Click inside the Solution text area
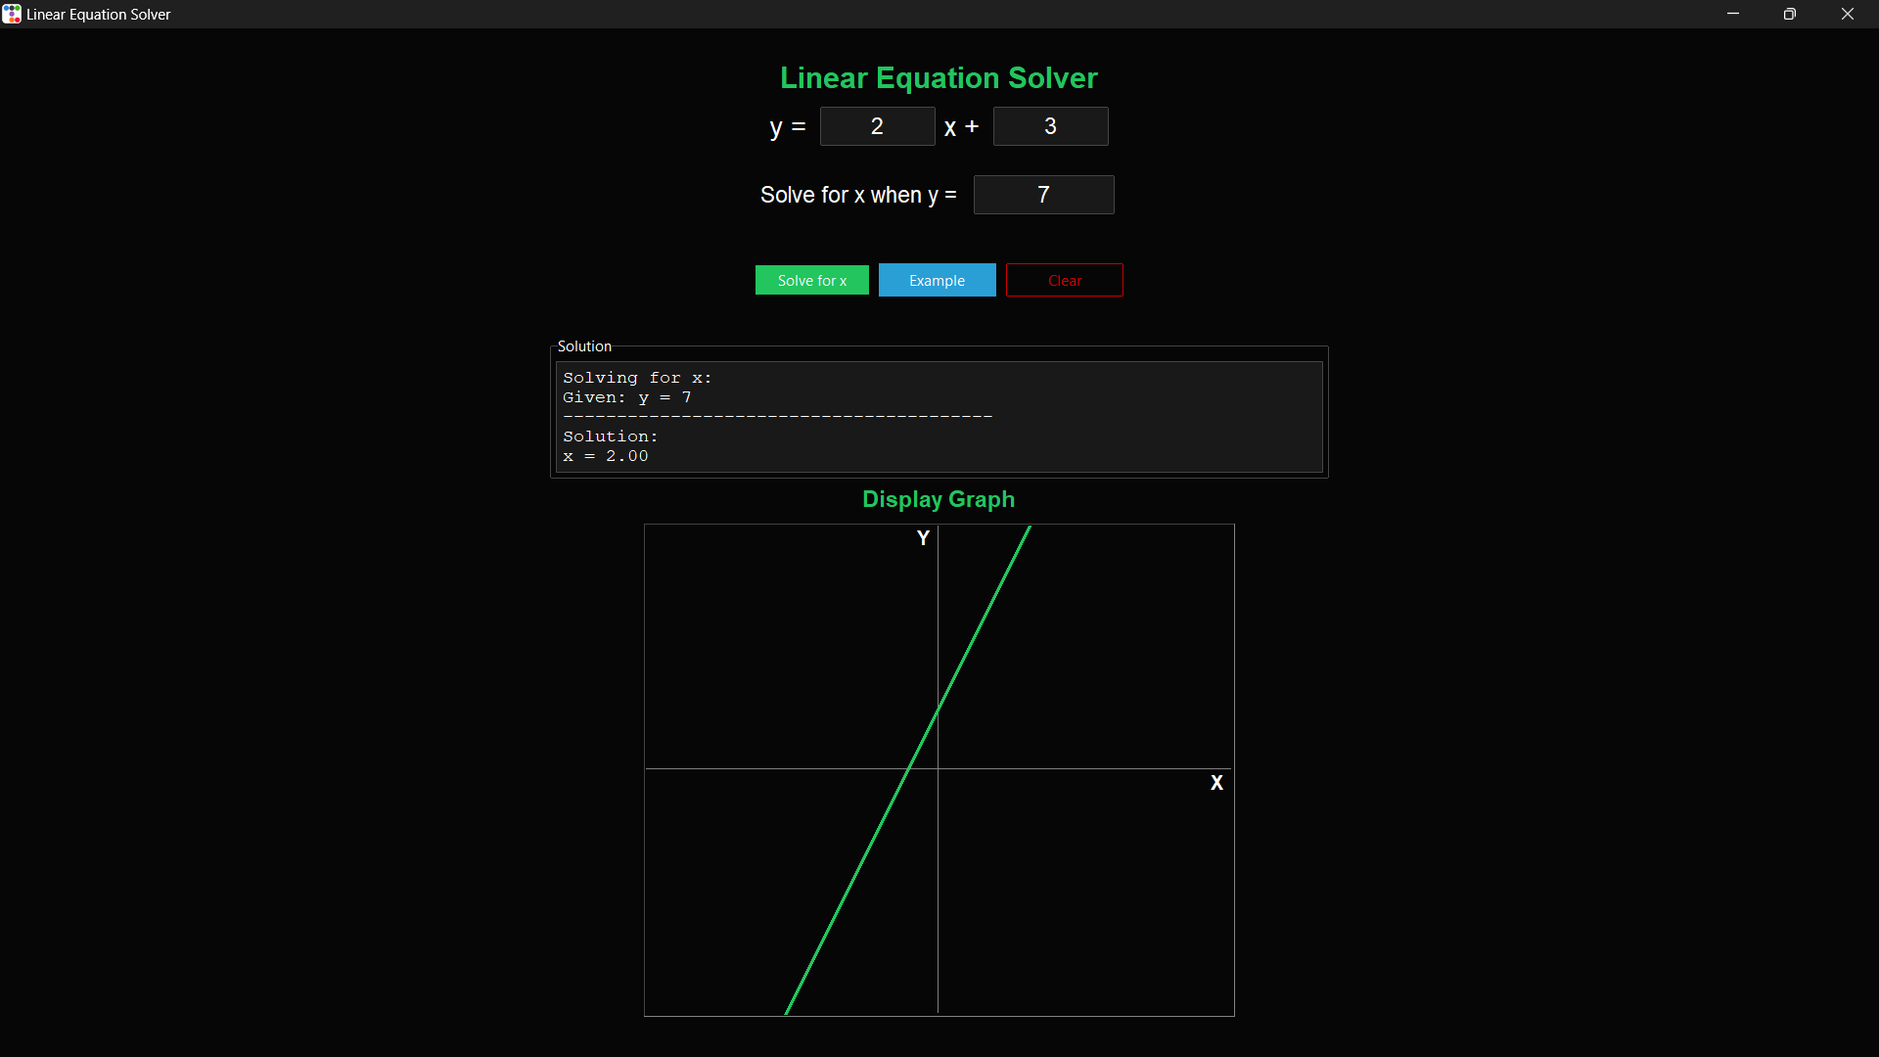Image resolution: width=1879 pixels, height=1057 pixels. point(938,416)
